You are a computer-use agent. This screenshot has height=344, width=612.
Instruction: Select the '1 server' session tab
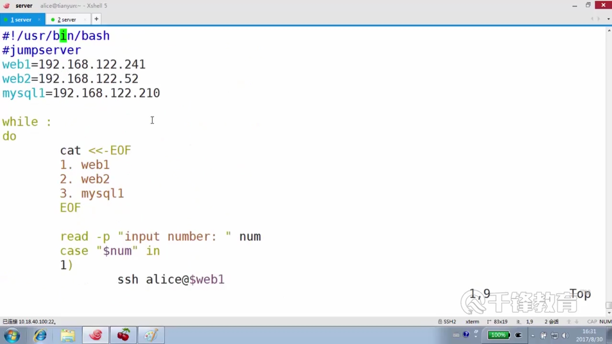tap(21, 19)
